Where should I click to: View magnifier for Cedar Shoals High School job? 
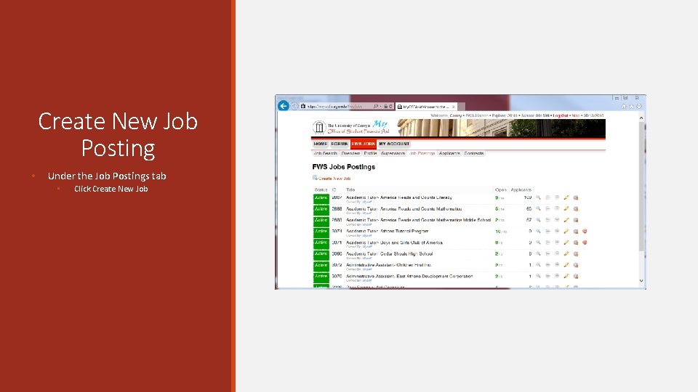tap(538, 254)
